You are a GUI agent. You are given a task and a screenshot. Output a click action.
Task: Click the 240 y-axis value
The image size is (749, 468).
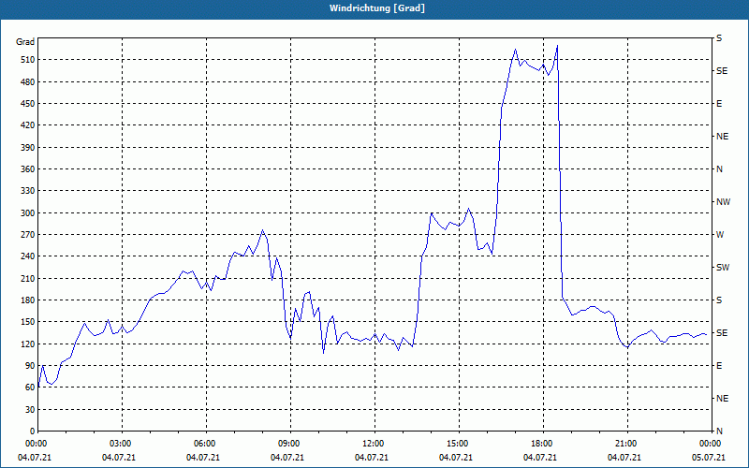pyautogui.click(x=28, y=256)
